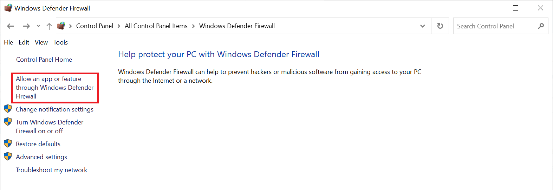Click shield icon beside Advanced settings
This screenshot has width=553, height=190.
(8, 156)
